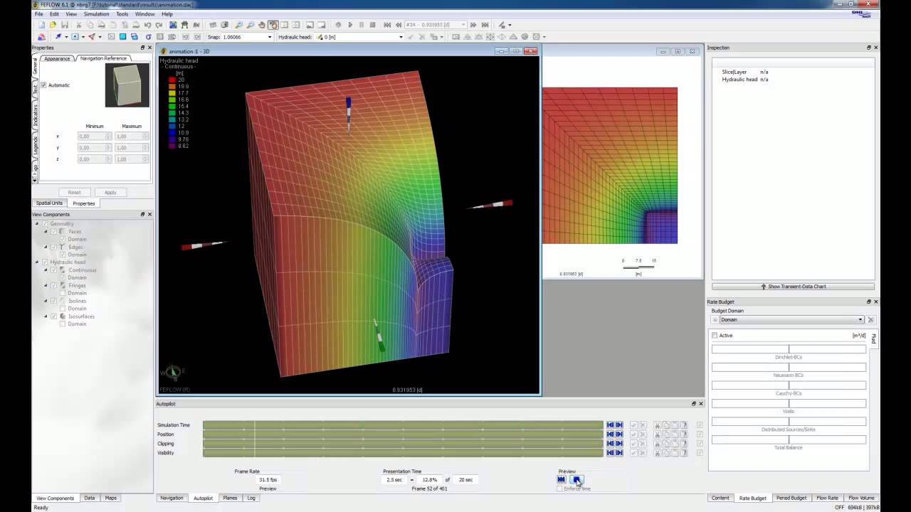Rewind the autopilot preview to start
911x512 pixels.
coord(562,479)
